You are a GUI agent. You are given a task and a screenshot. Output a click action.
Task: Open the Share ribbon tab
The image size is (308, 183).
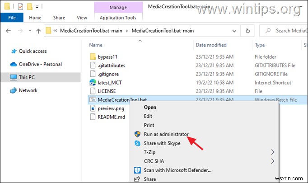coord(59,18)
